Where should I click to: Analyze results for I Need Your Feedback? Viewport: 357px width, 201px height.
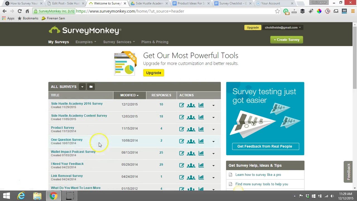pyautogui.click(x=201, y=165)
